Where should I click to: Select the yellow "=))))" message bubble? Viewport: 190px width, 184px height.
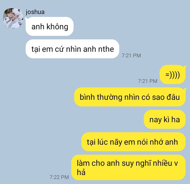[x=173, y=74]
